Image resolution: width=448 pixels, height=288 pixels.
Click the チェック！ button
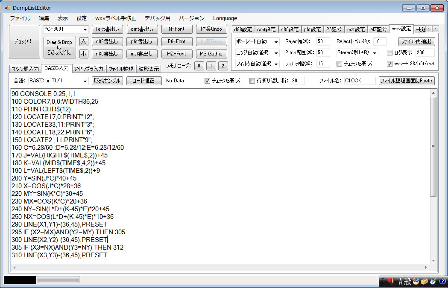coord(25,42)
